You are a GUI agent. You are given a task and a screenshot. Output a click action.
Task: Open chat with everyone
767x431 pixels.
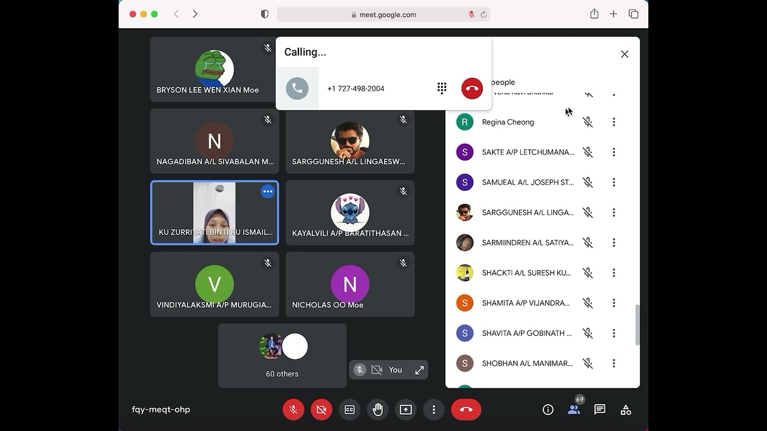pyautogui.click(x=600, y=409)
